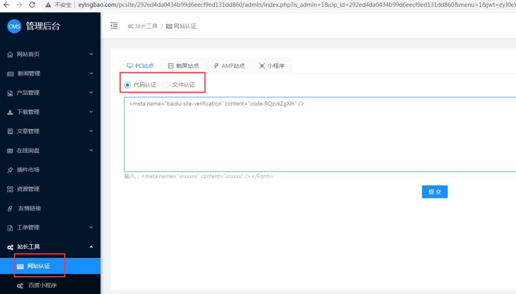Click the document icon beside 文章管理
The height and width of the screenshot is (294, 516).
(x=10, y=131)
